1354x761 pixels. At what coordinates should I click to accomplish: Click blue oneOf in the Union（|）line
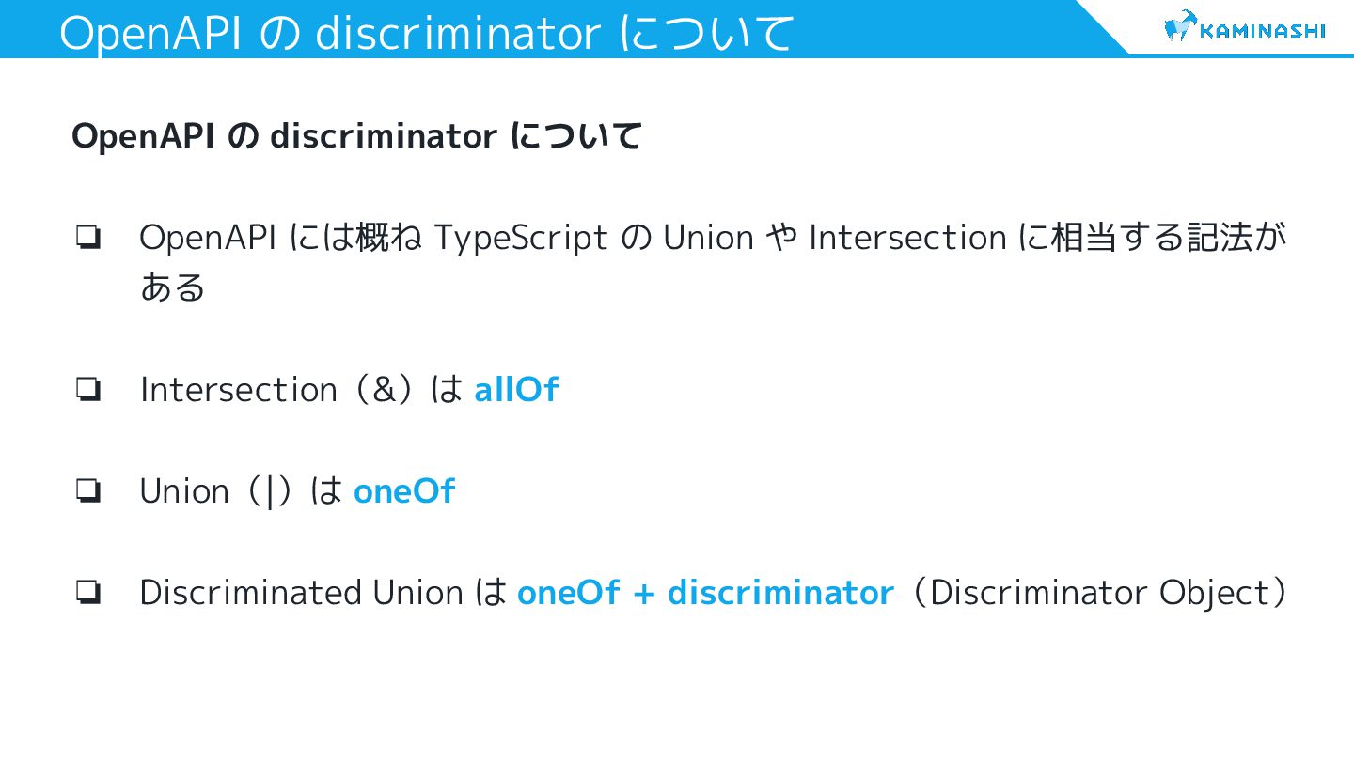[x=403, y=491]
